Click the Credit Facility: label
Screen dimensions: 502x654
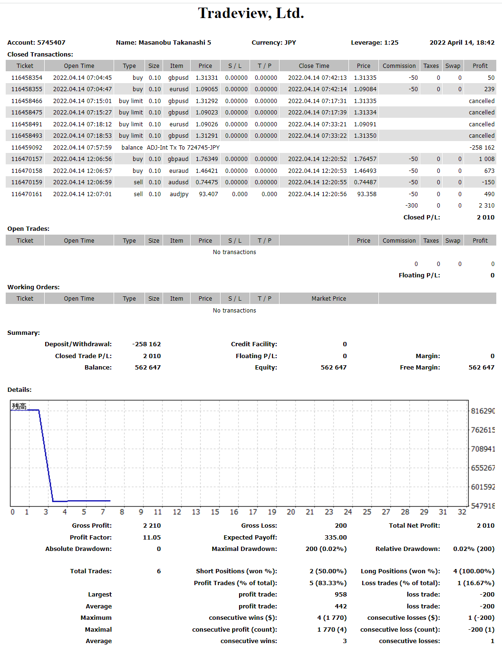pyautogui.click(x=254, y=344)
